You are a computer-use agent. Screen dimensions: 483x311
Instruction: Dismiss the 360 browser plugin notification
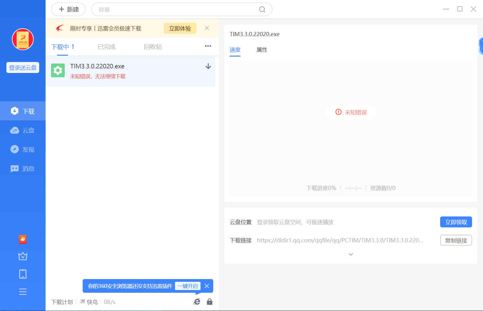coord(207,286)
